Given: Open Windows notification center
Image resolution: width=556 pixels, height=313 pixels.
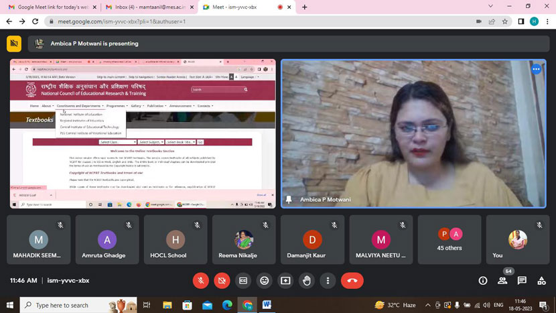Looking at the screenshot, I should coord(543,305).
